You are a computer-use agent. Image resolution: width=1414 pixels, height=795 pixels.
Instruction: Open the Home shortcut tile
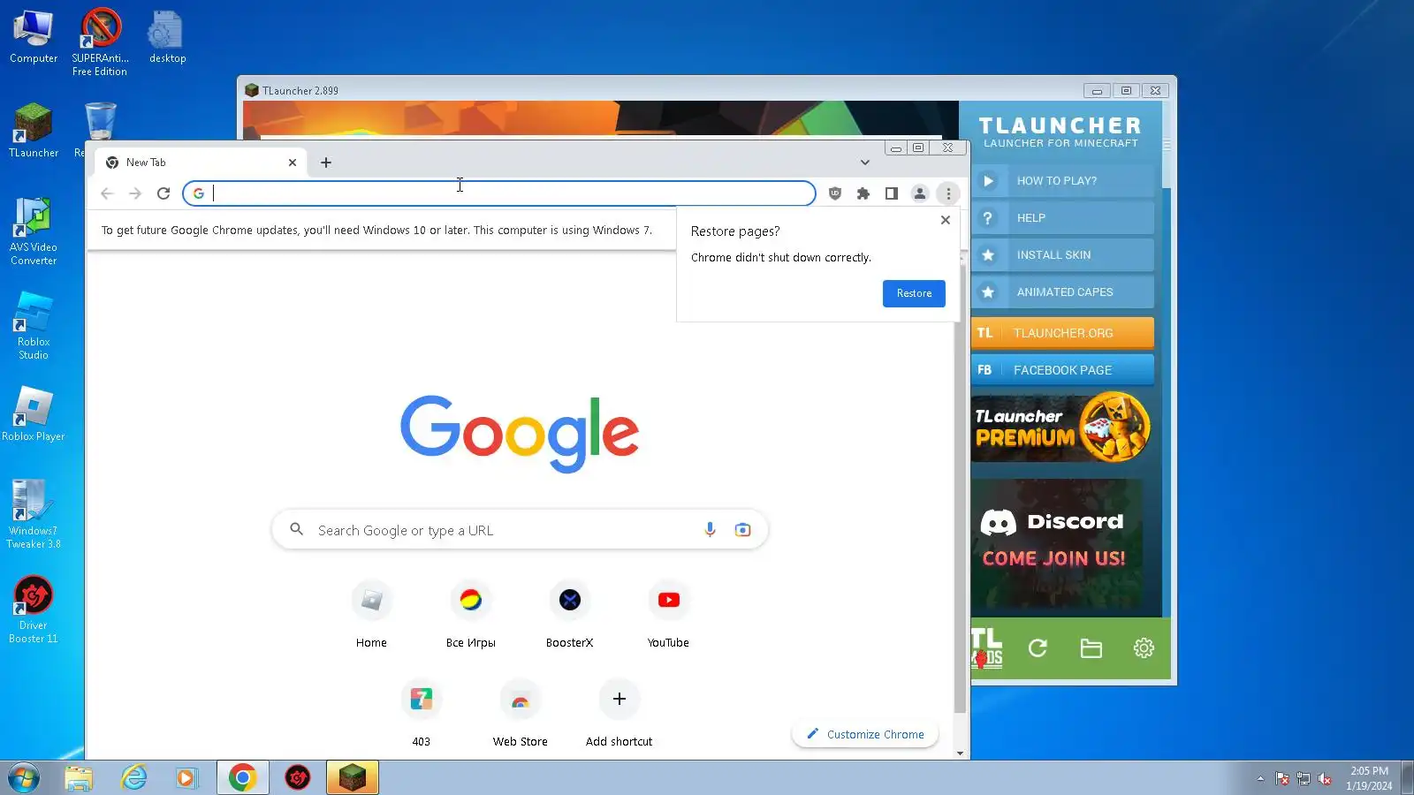(371, 616)
